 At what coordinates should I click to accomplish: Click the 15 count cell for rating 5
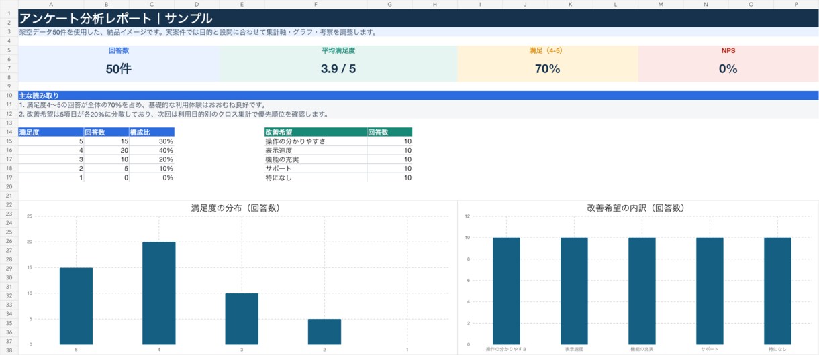tap(106, 141)
